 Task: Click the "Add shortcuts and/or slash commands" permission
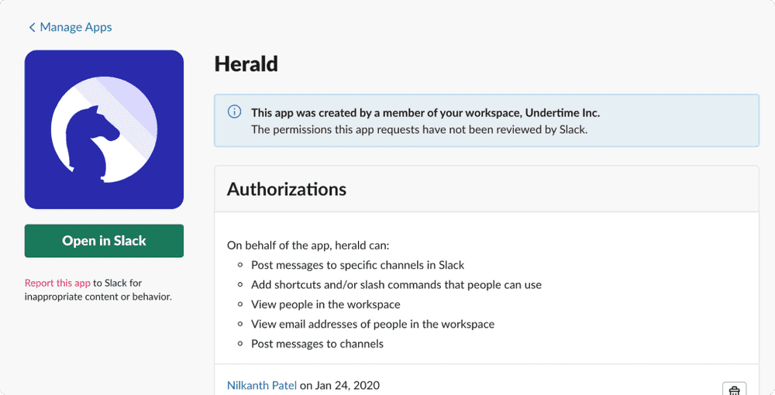396,284
